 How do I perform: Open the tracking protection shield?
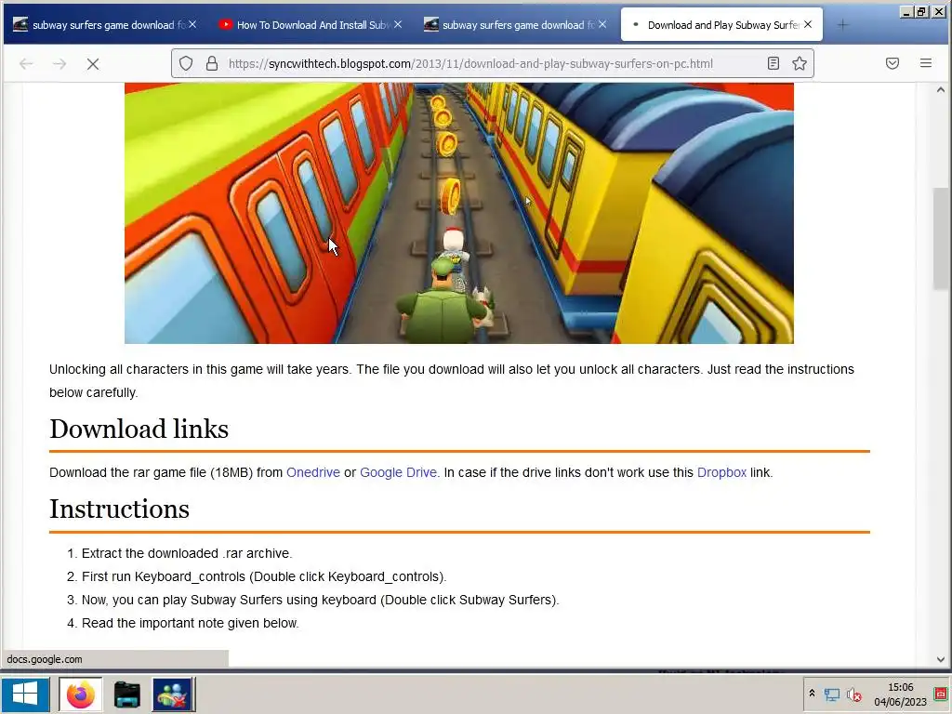coord(186,63)
